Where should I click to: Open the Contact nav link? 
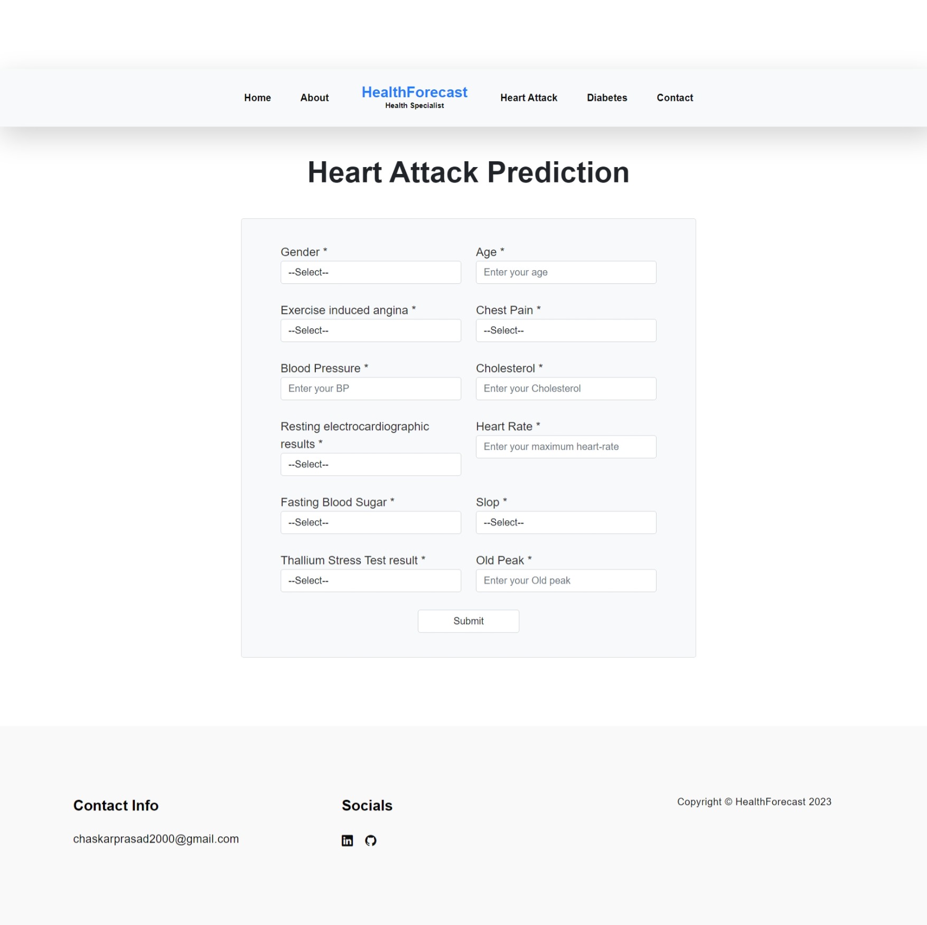675,98
